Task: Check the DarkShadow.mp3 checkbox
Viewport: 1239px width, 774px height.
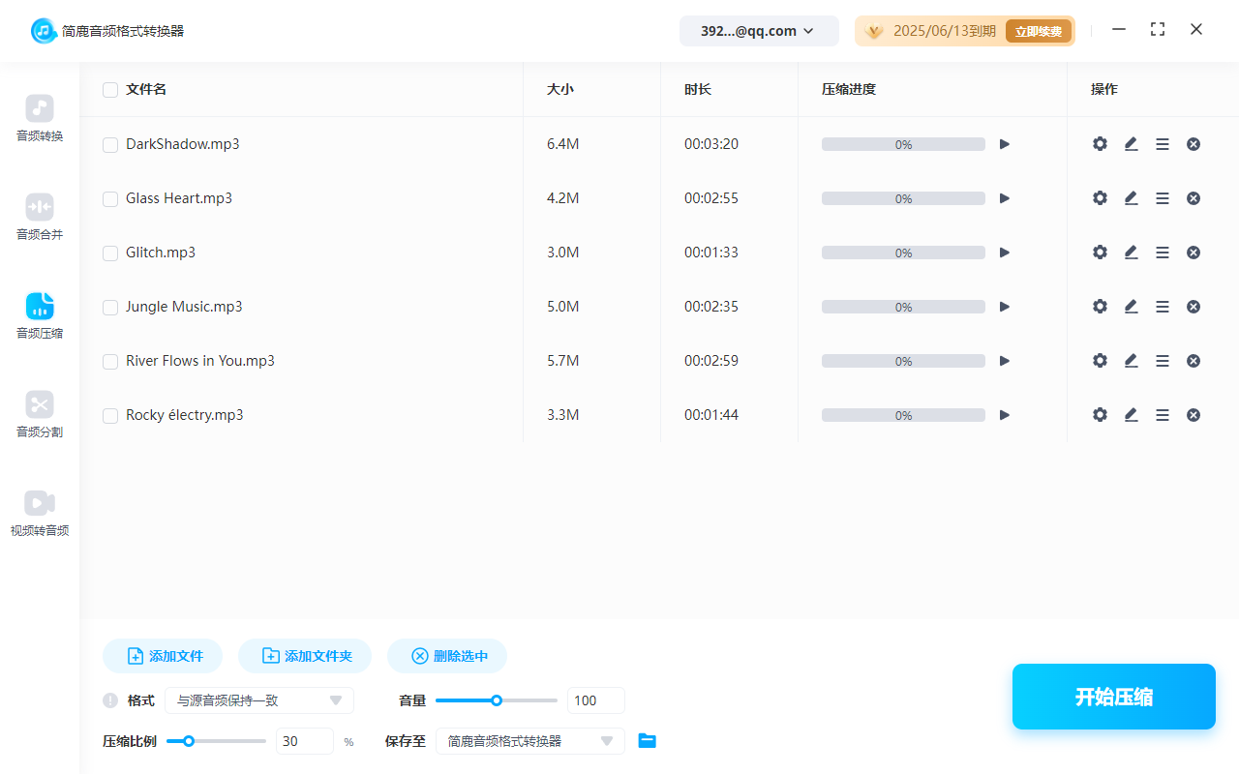Action: click(x=110, y=145)
